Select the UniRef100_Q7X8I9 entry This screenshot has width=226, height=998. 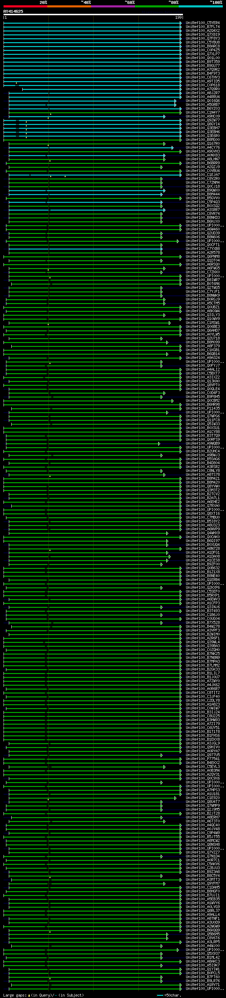pyautogui.click(x=202, y=34)
